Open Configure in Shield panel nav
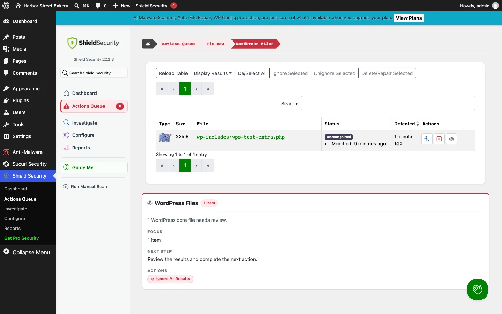This screenshot has width=502, height=314. [x=94, y=135]
